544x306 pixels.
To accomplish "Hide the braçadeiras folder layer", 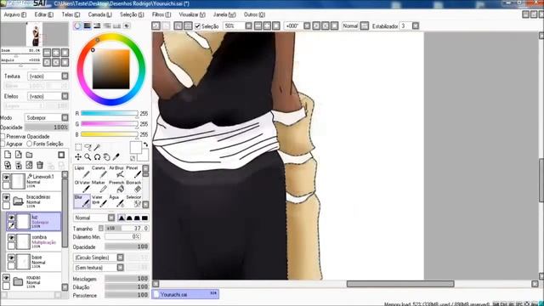I will point(6,197).
